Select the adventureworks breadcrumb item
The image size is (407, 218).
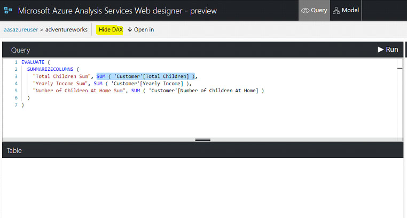pyautogui.click(x=66, y=29)
